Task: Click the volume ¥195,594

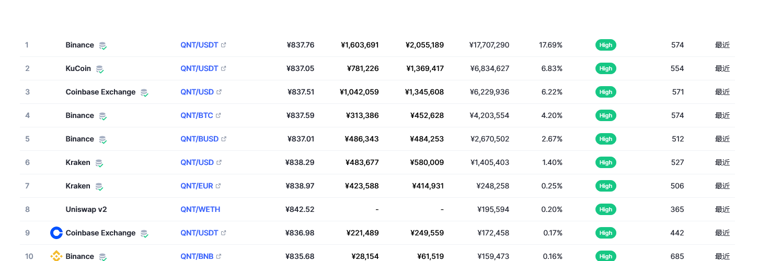Action: pos(493,209)
